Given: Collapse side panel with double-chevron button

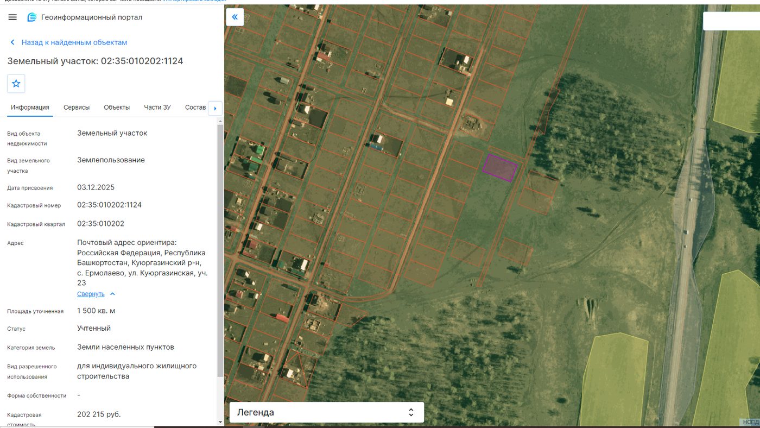Looking at the screenshot, I should [235, 17].
